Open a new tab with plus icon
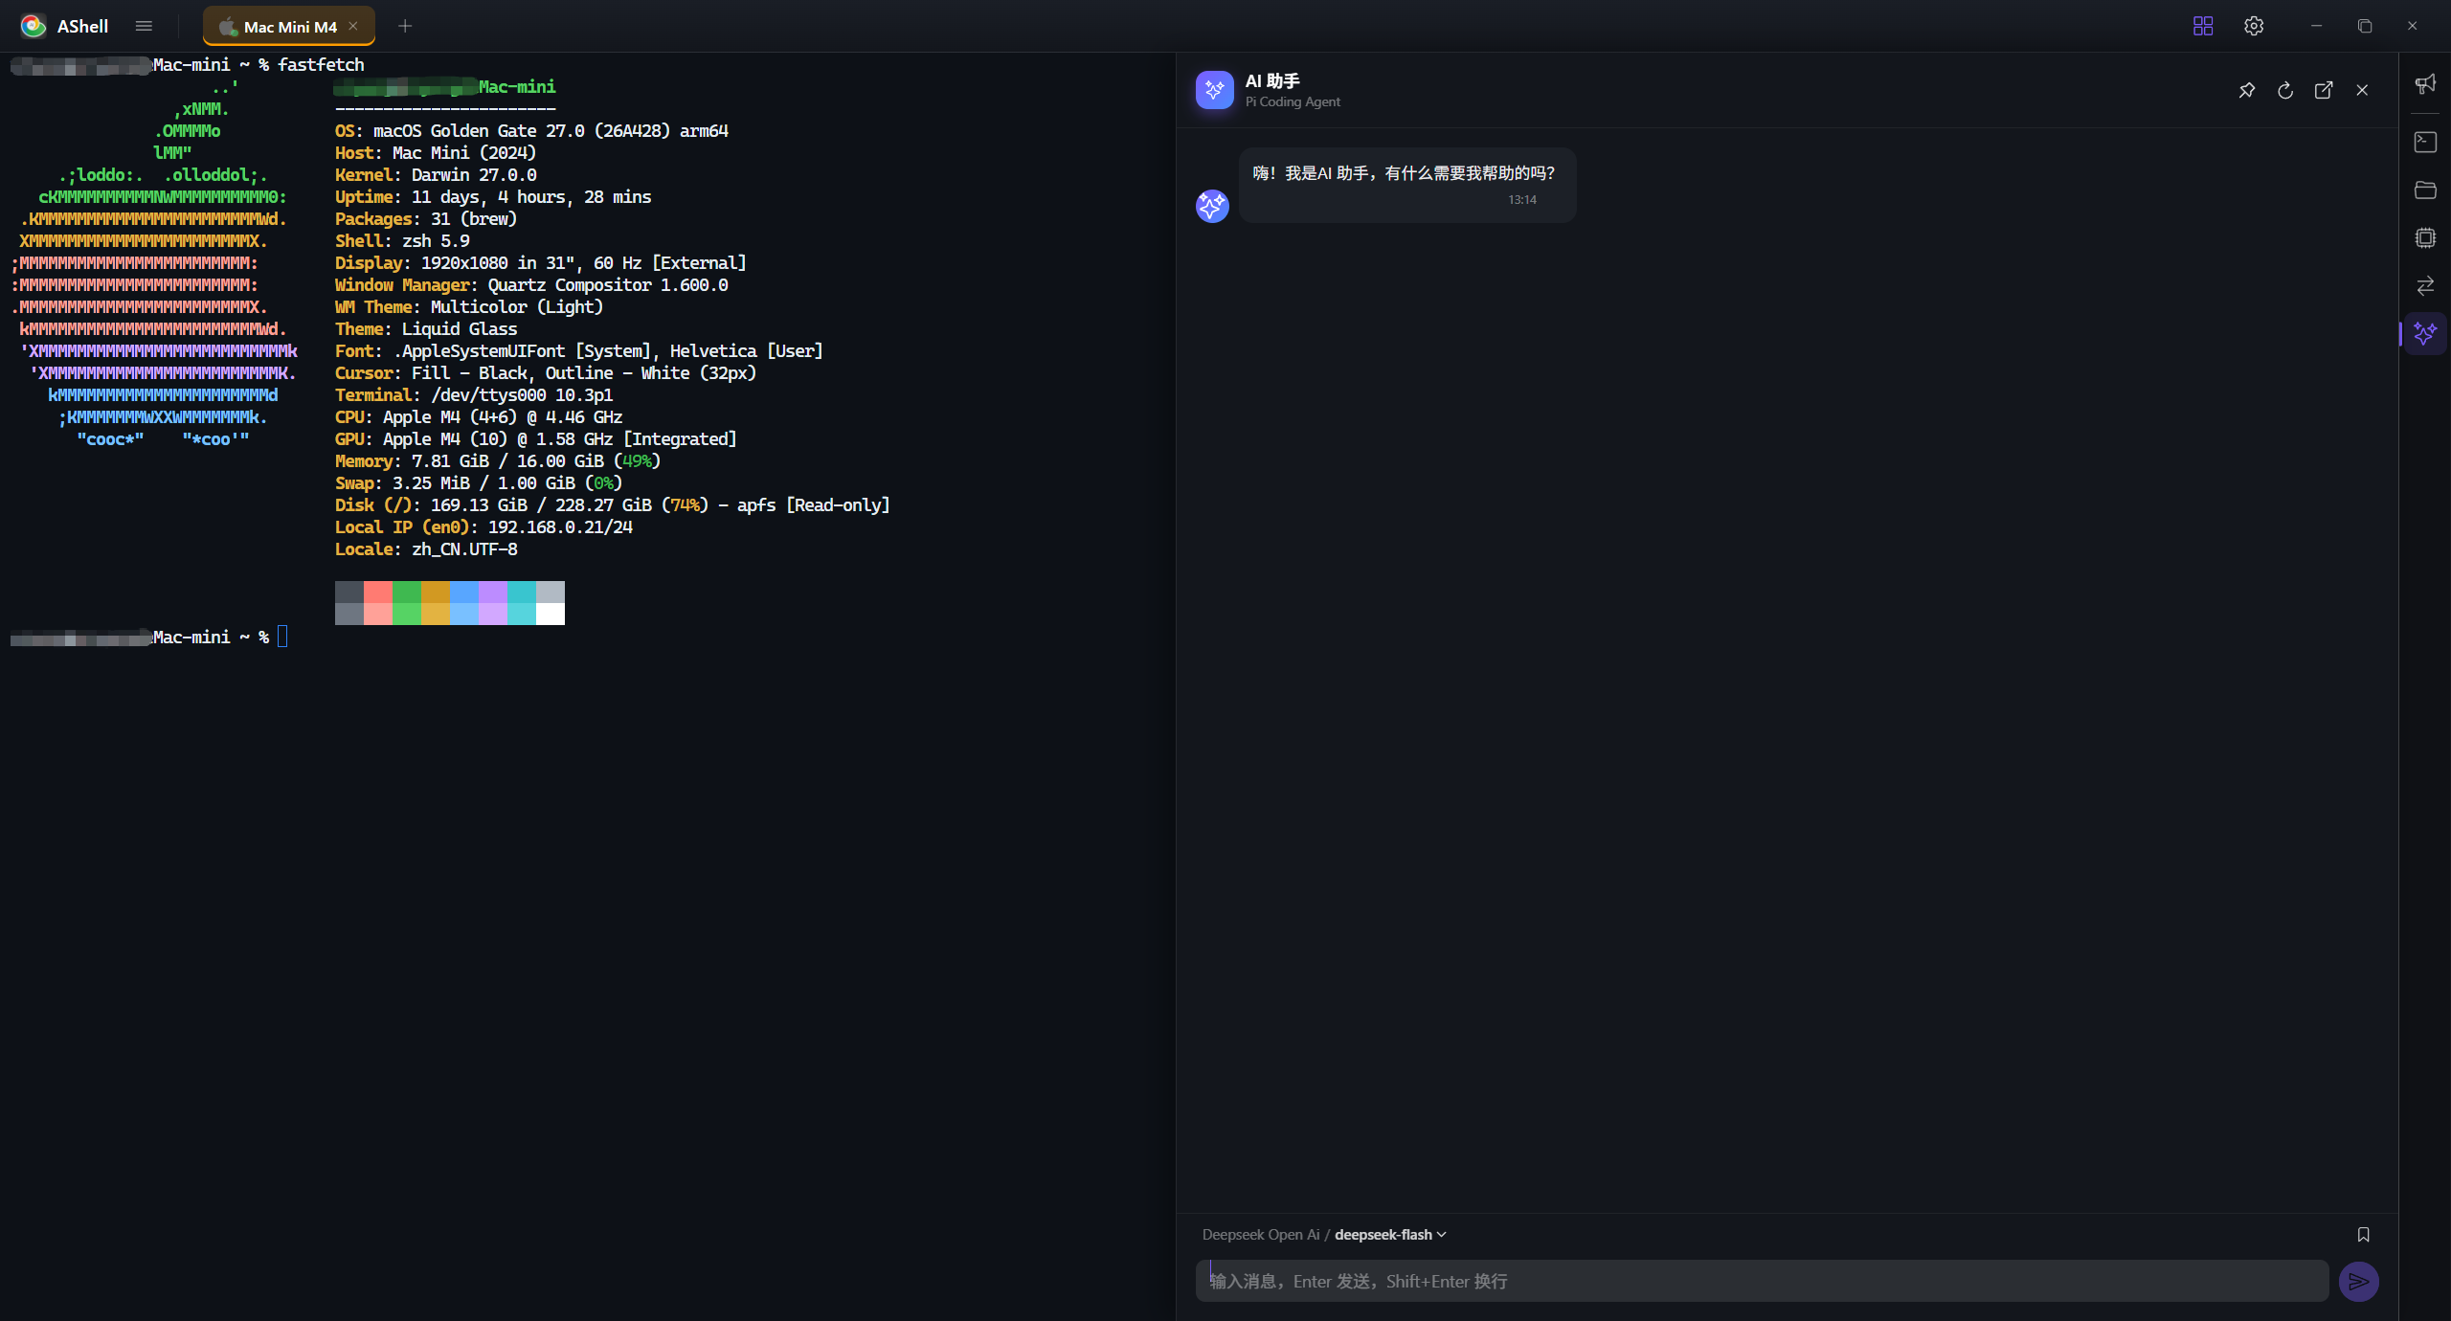 405,26
